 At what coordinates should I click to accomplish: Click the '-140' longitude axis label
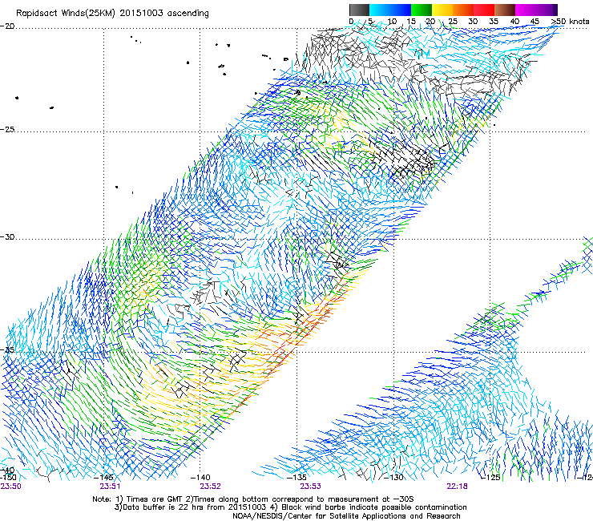tap(200, 478)
